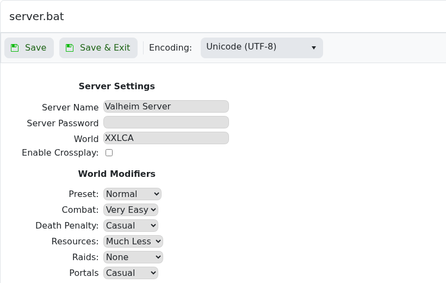Open the Resources dropdown

(133, 242)
